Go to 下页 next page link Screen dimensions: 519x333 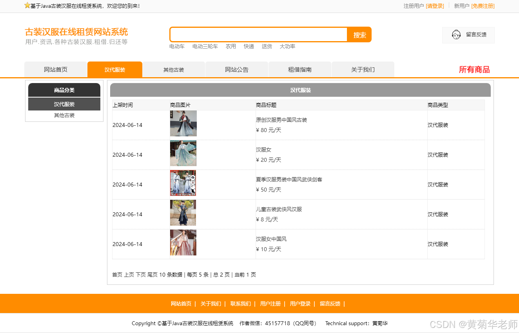pos(141,275)
